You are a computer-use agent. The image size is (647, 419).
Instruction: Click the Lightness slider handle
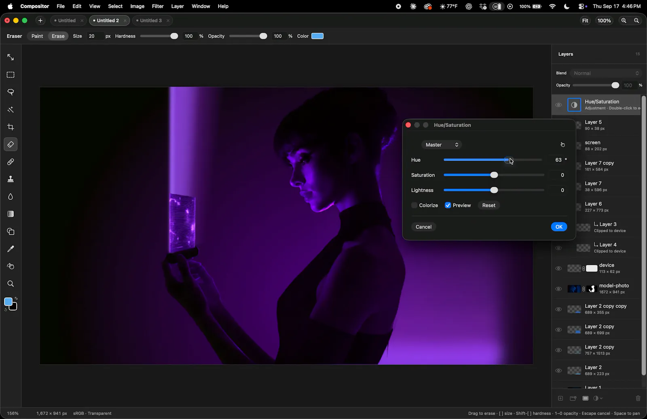pyautogui.click(x=494, y=190)
